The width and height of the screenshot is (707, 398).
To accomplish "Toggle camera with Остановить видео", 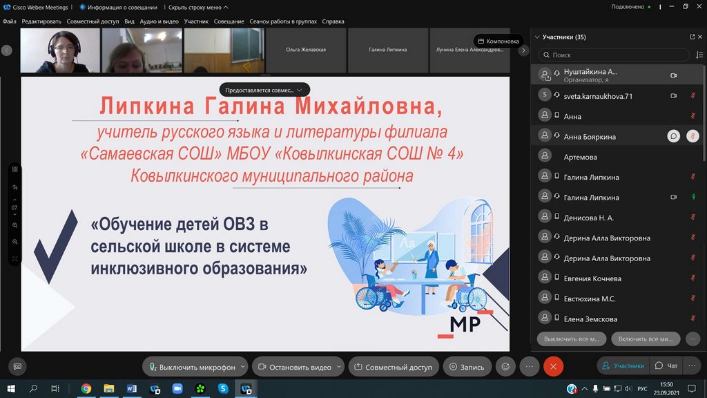I will click(294, 367).
